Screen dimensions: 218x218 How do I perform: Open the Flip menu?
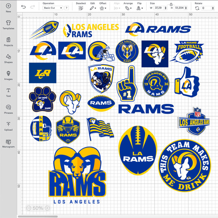pos(140,8)
